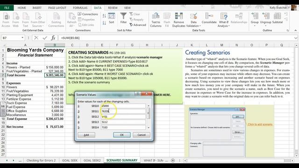Open the Sort dialog
Image resolution: width=299 pixels, height=168 pixels.
click(112, 18)
